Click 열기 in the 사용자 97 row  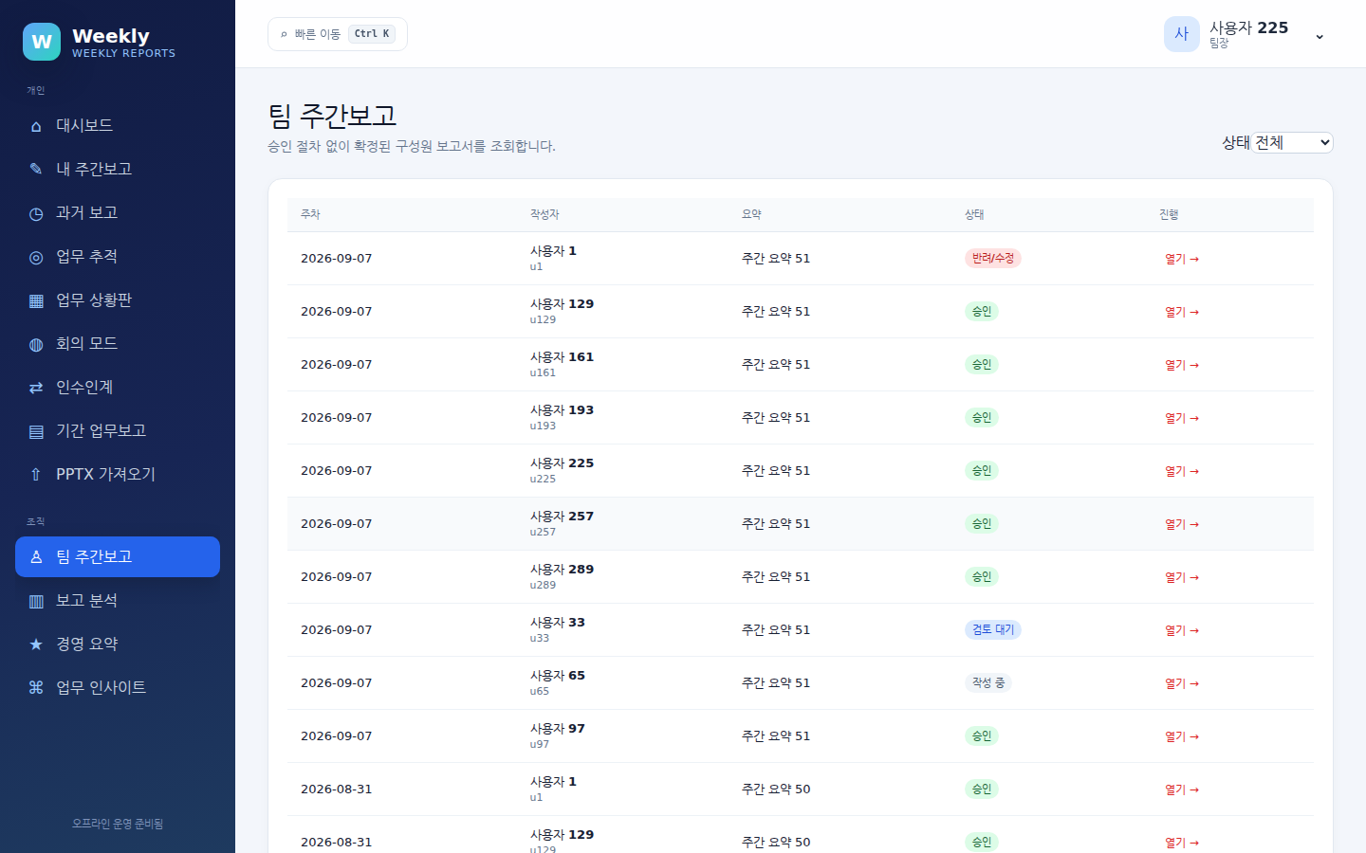[1182, 736]
